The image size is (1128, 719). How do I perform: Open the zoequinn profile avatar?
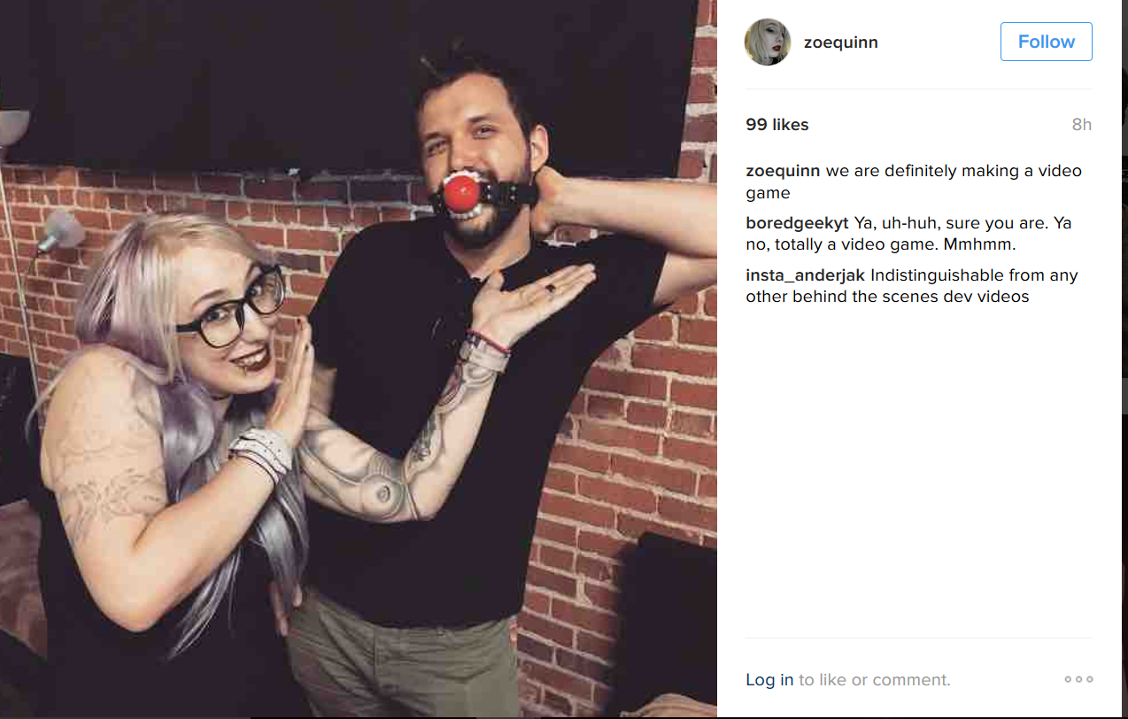[768, 42]
